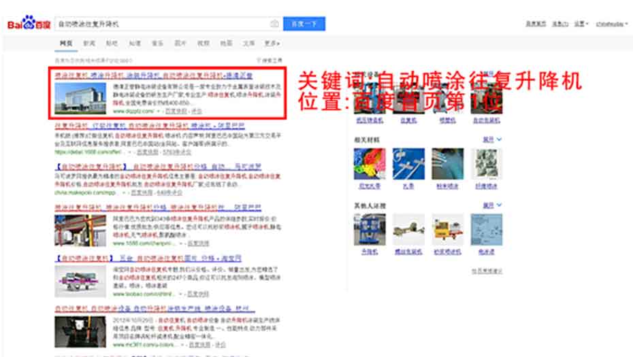The height and width of the screenshot is (357, 633).
Task: Click the camera image-search icon in search box
Action: (x=274, y=24)
